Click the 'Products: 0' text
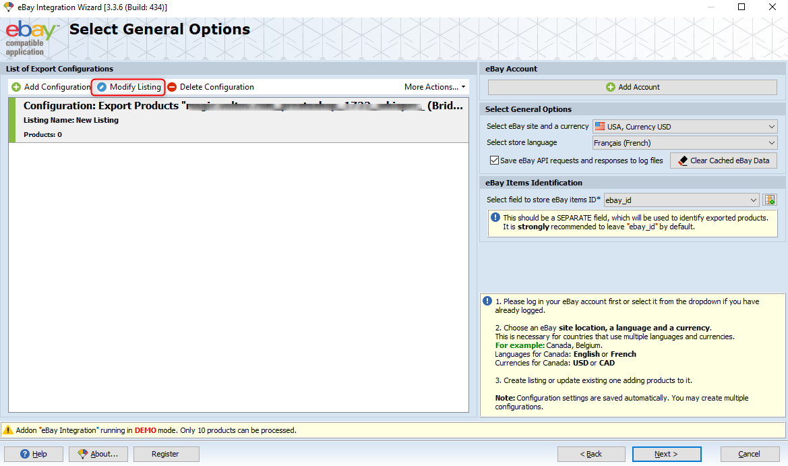The image size is (788, 466). coord(42,135)
